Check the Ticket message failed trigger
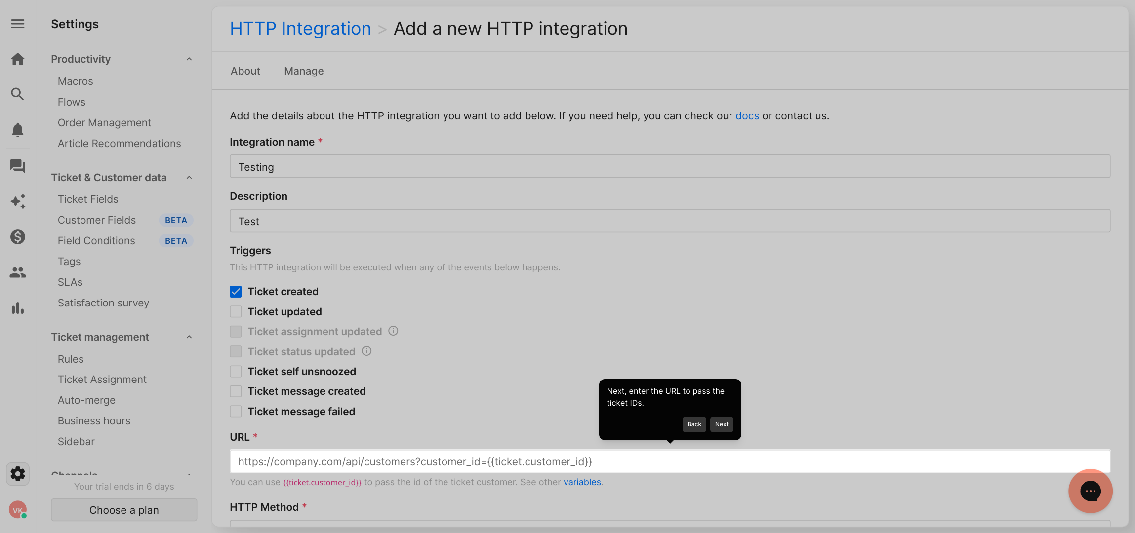This screenshot has height=533, width=1135. (x=236, y=411)
